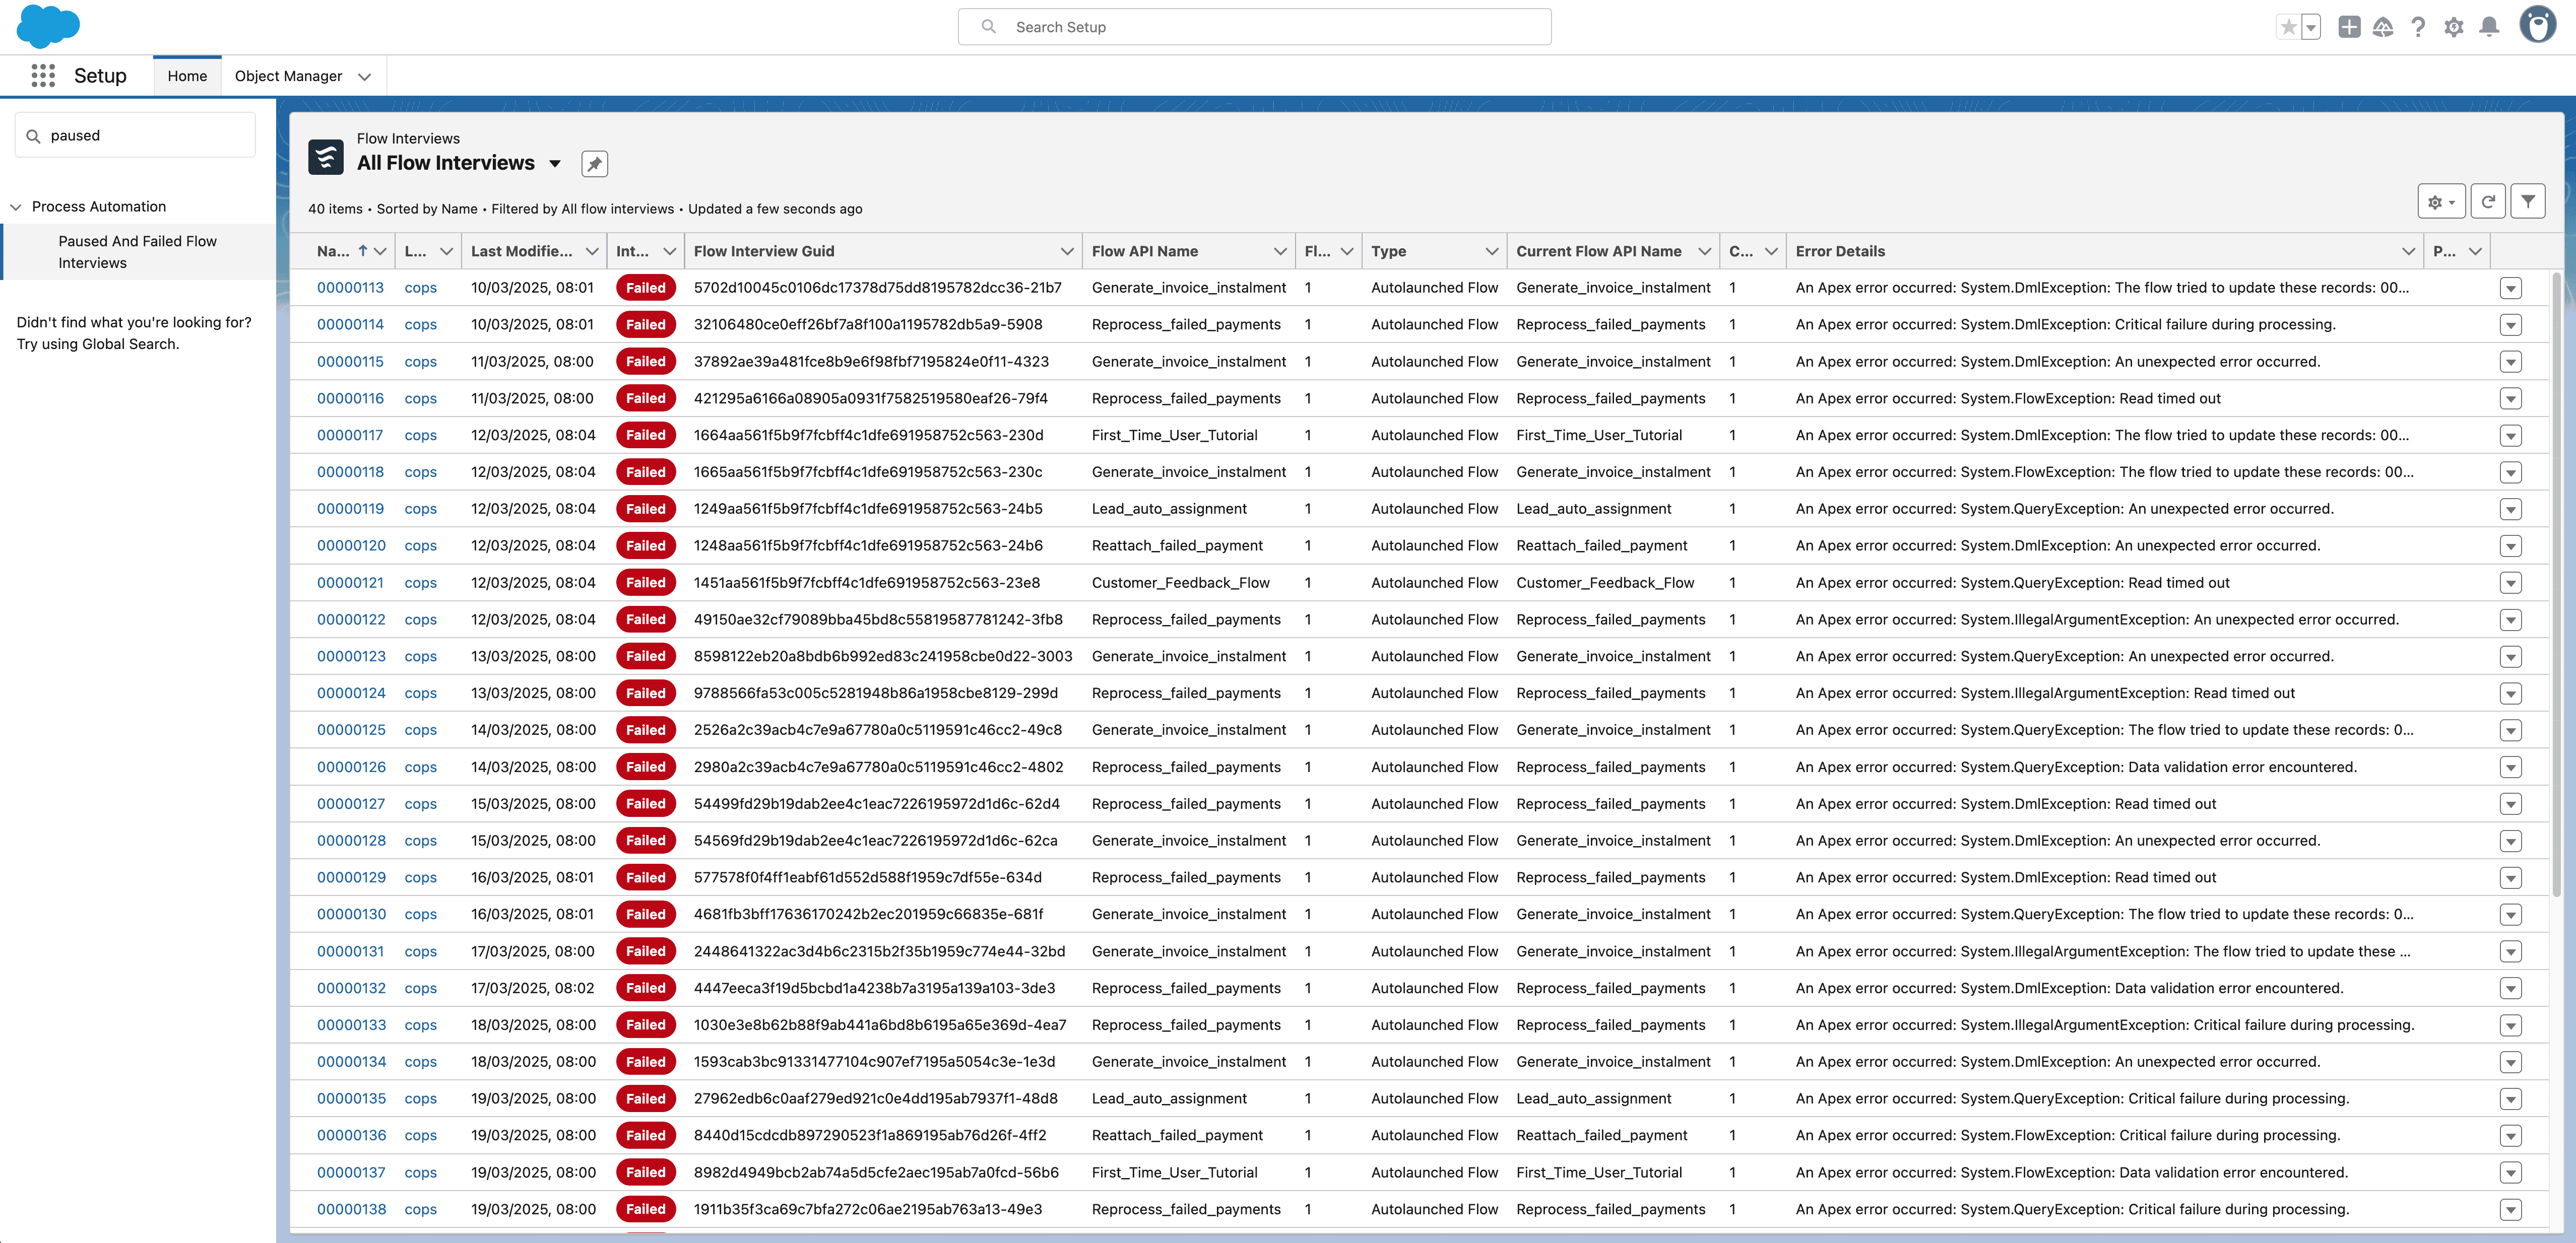Open the All Flow Interviews view switcher
Screen dimensions: 2576x1243
555,164
